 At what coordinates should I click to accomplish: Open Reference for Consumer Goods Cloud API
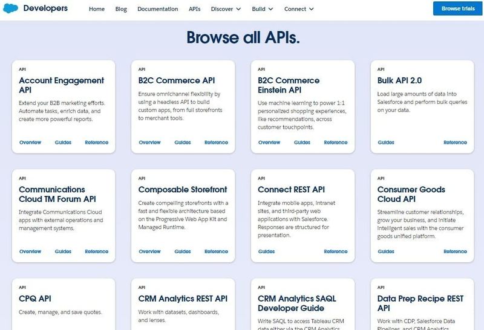point(456,251)
